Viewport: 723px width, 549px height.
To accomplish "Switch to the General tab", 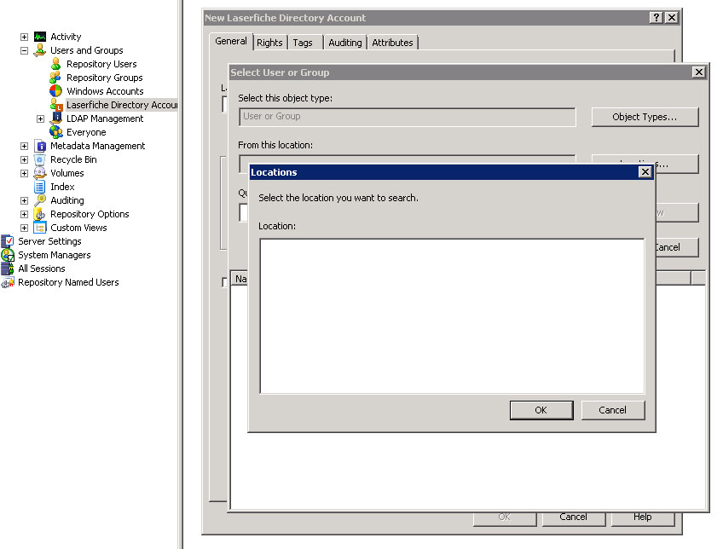I will click(231, 41).
